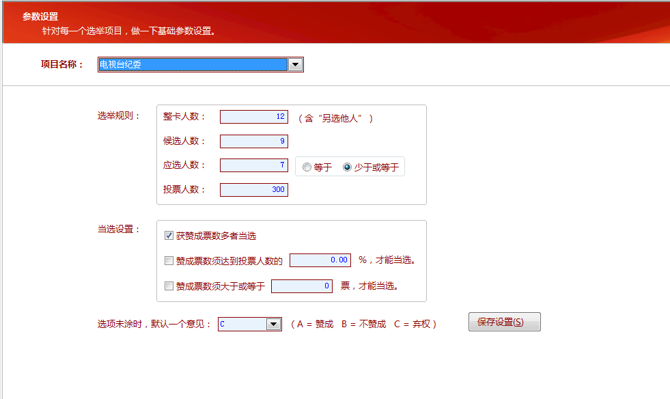
Task: Click the 选举规则 section label
Action: click(x=119, y=115)
